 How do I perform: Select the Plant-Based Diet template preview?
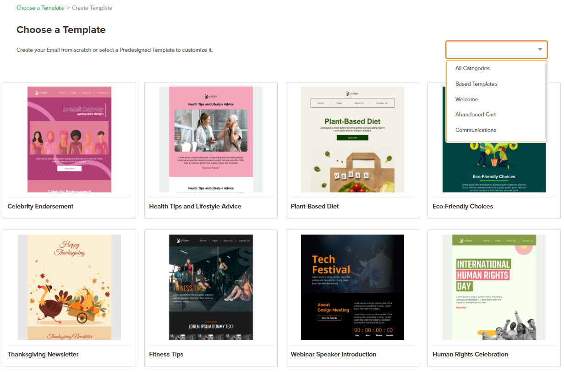point(352,139)
